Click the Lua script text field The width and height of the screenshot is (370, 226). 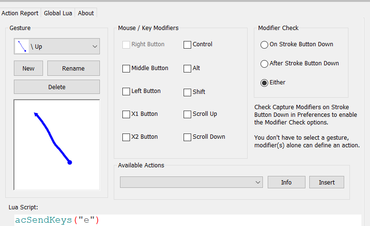pyautogui.click(x=186, y=220)
